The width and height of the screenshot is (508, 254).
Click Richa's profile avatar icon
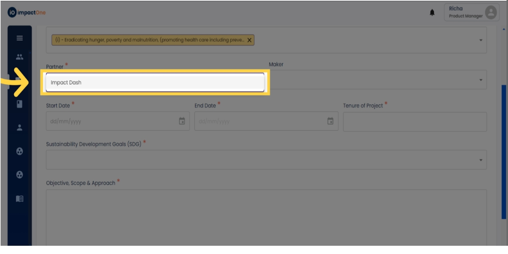[x=491, y=13]
